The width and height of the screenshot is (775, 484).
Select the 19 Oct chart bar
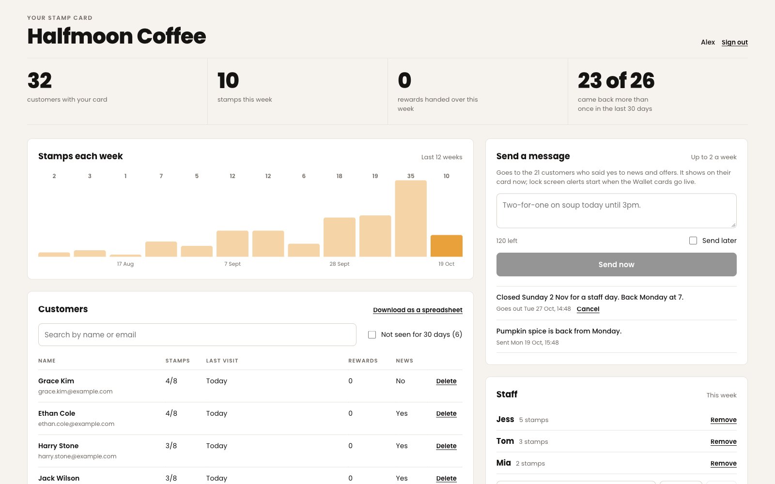447,246
